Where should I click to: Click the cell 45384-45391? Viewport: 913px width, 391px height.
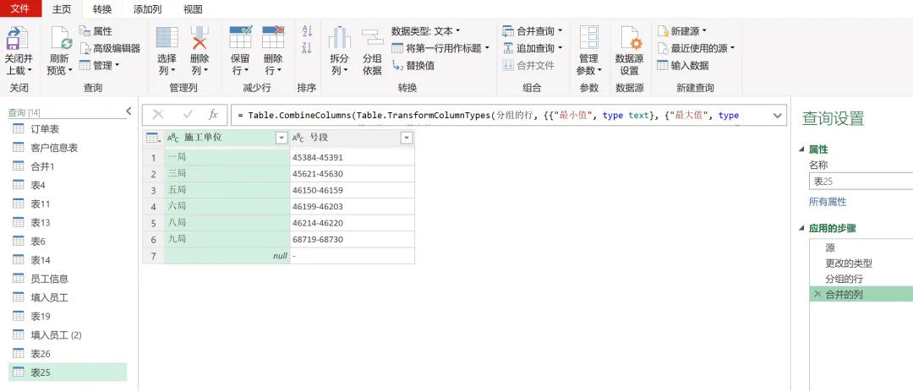353,158
